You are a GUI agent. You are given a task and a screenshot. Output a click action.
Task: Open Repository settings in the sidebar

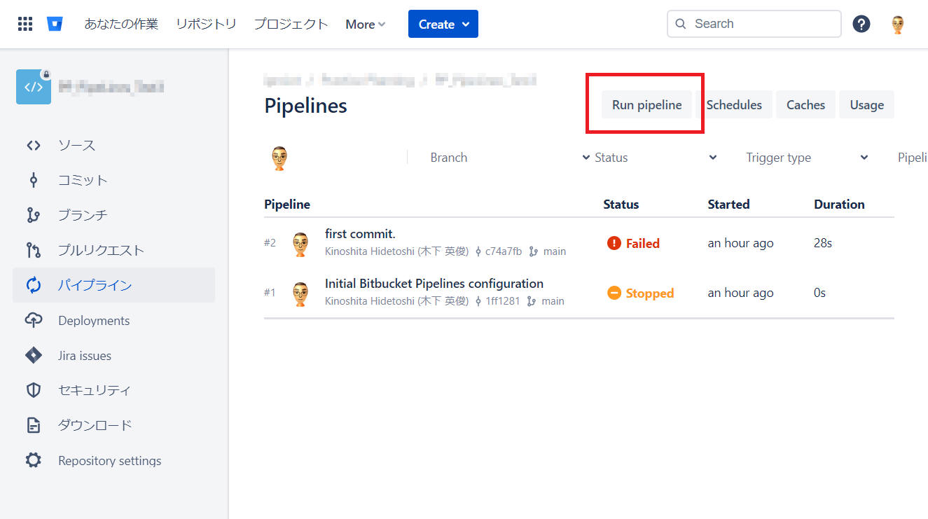109,461
